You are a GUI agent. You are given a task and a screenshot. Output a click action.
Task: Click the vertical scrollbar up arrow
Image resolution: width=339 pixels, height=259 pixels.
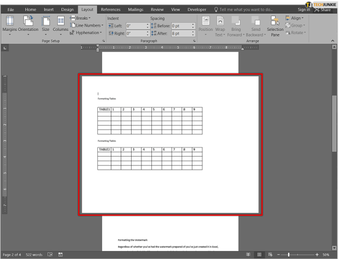coord(334,47)
